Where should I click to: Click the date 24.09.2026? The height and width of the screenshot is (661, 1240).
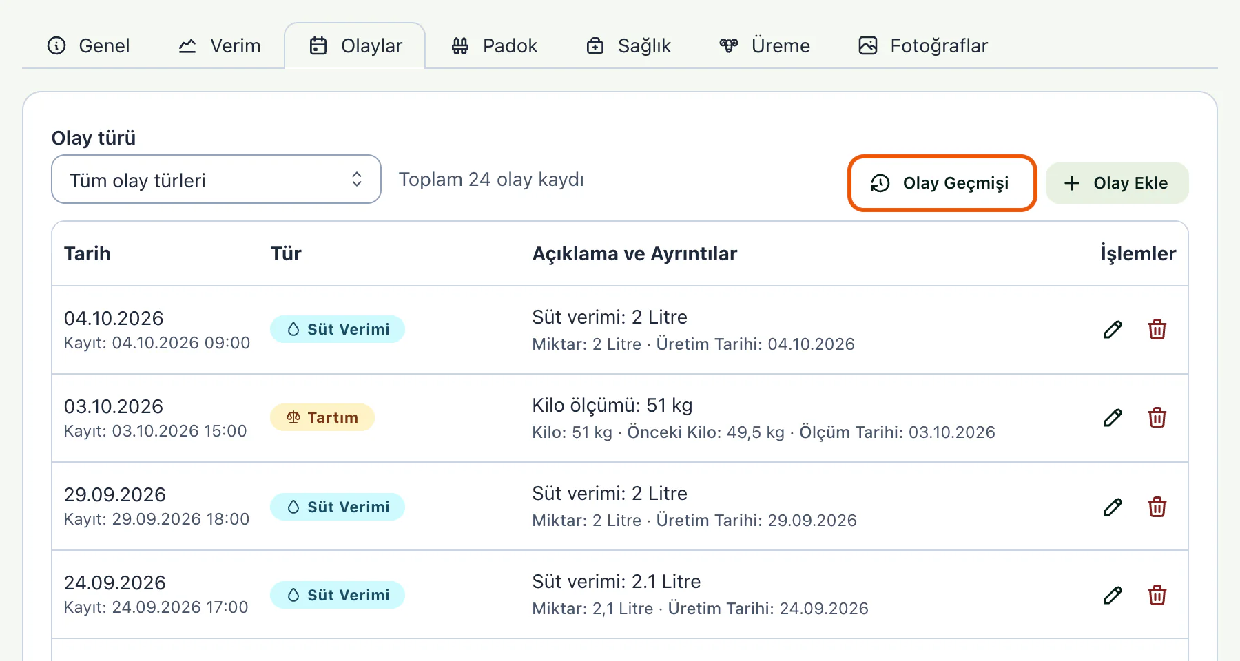point(115,583)
